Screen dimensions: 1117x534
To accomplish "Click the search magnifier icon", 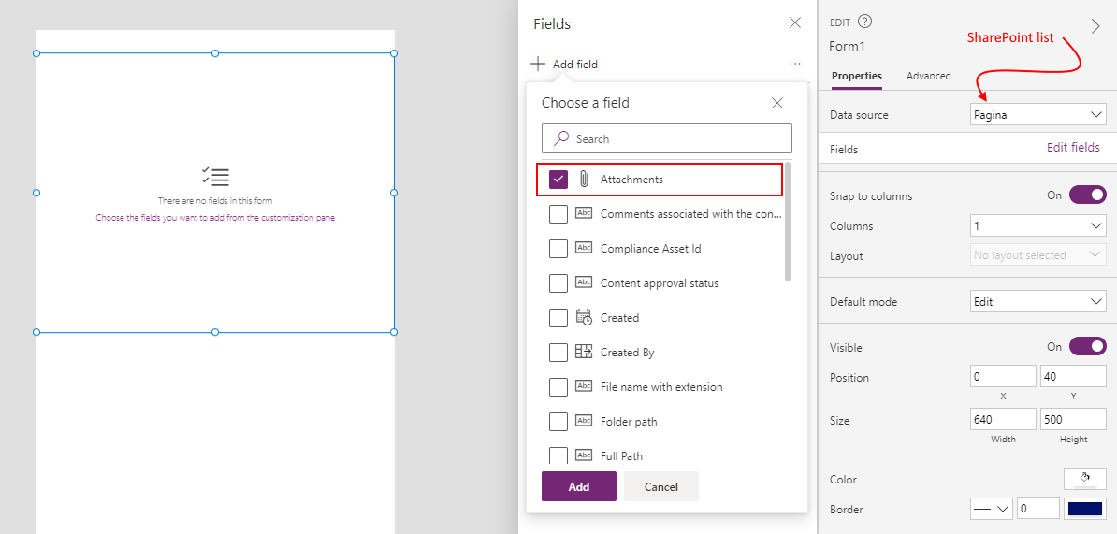I will pyautogui.click(x=562, y=138).
